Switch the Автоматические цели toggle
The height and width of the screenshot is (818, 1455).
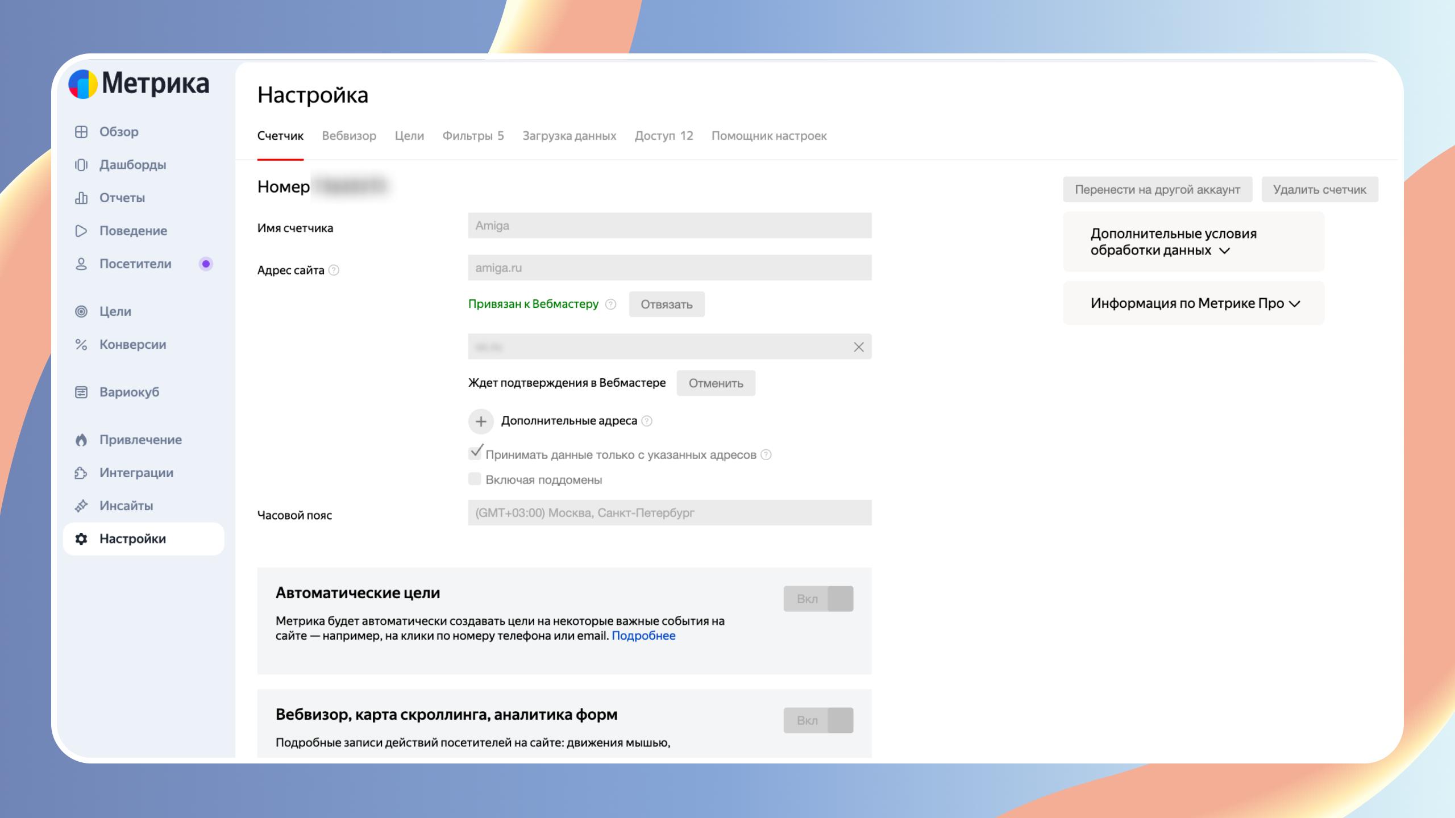click(x=818, y=599)
